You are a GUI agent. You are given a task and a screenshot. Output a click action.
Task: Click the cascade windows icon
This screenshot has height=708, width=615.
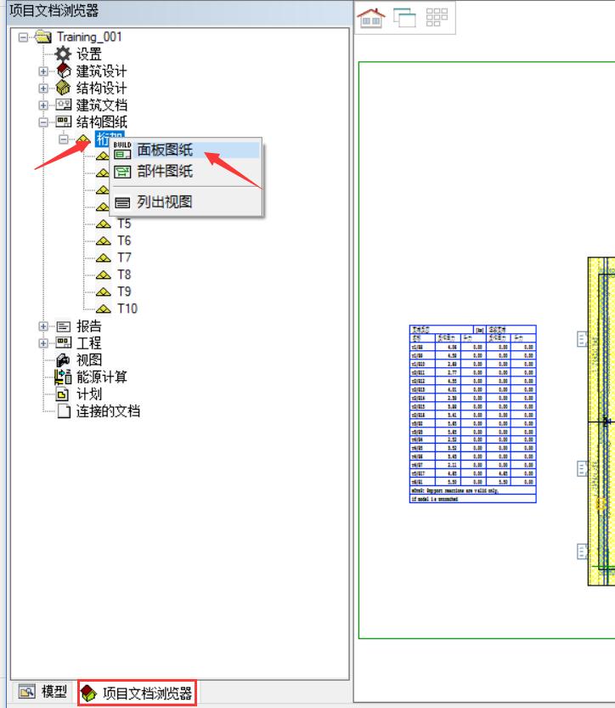404,18
